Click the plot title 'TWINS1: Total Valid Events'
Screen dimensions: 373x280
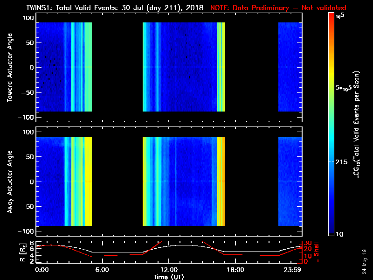click(72, 8)
